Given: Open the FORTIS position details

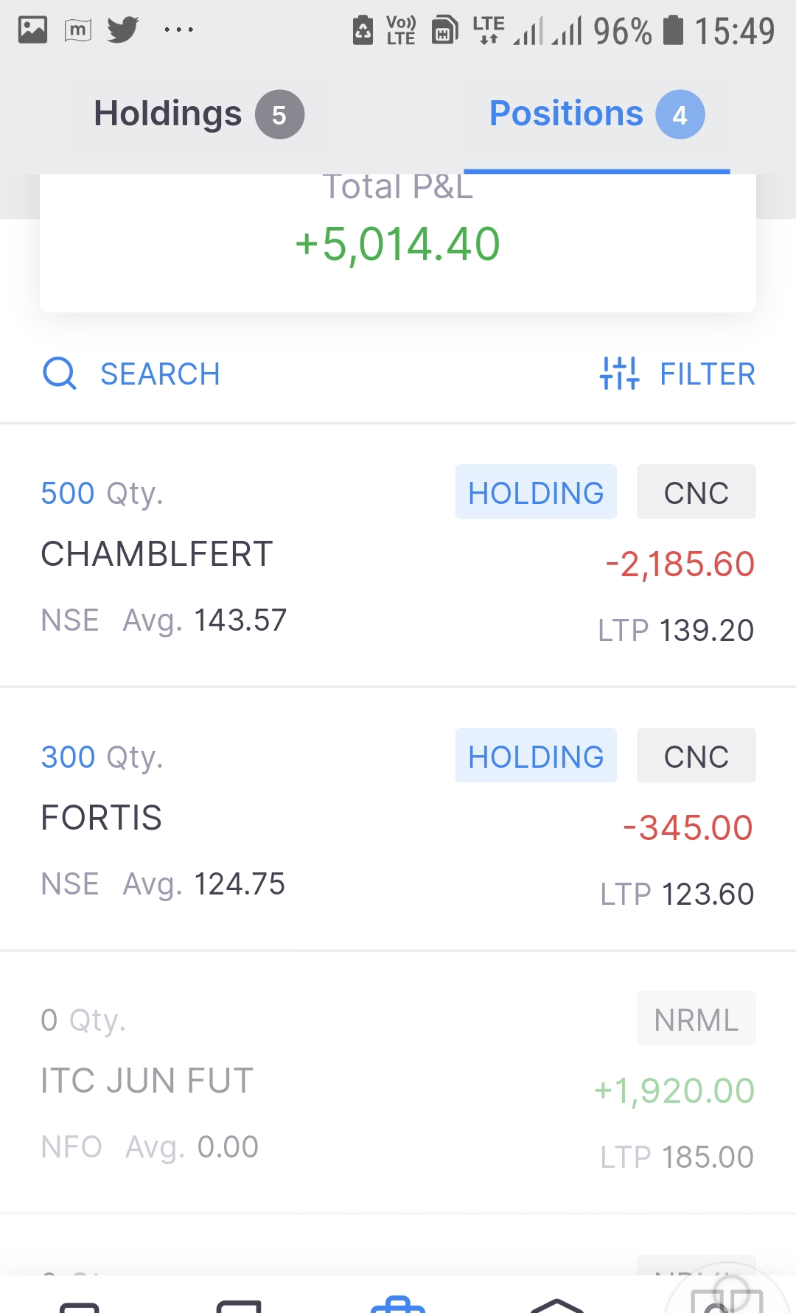Looking at the screenshot, I should point(102,818).
